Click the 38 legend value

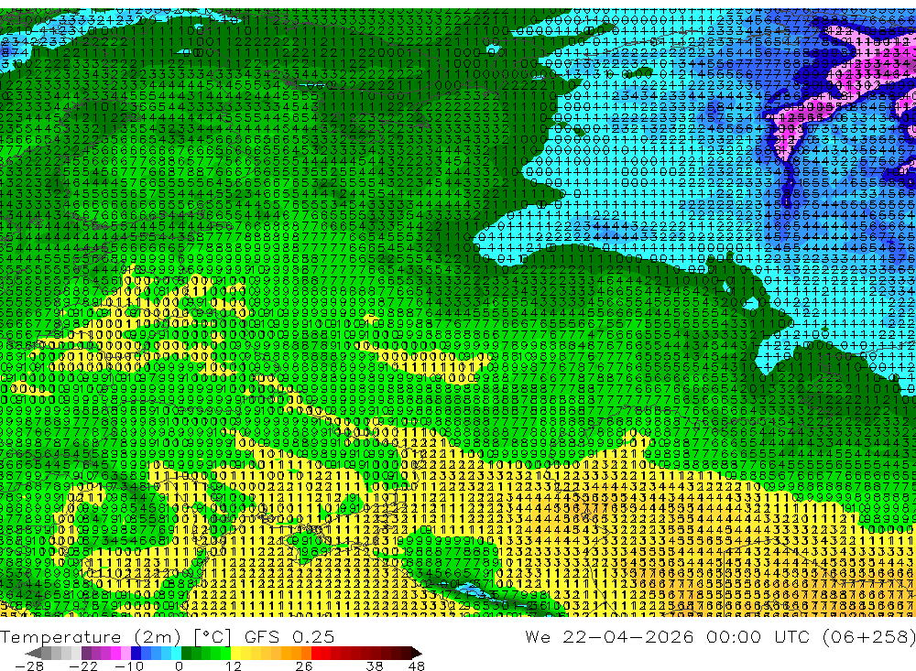tap(375, 666)
